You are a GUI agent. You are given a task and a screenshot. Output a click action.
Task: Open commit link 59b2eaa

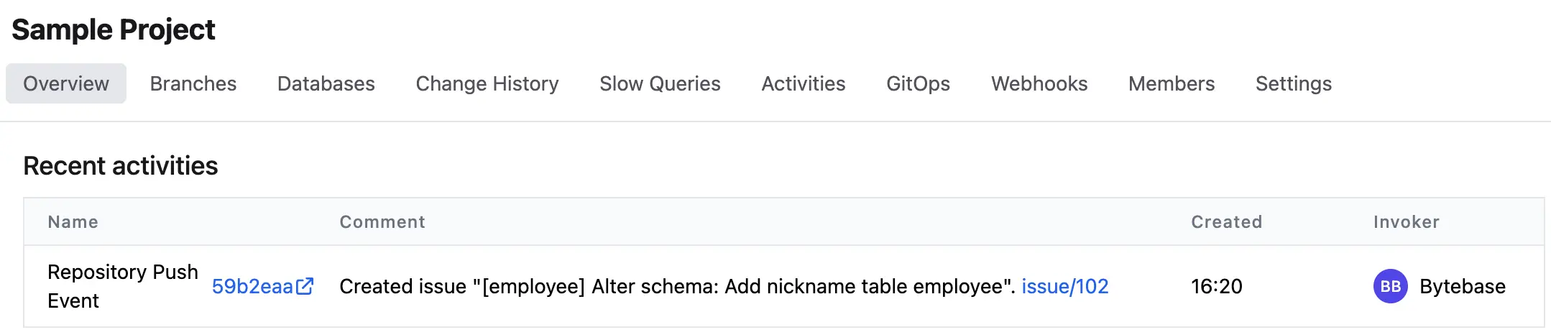pos(252,286)
